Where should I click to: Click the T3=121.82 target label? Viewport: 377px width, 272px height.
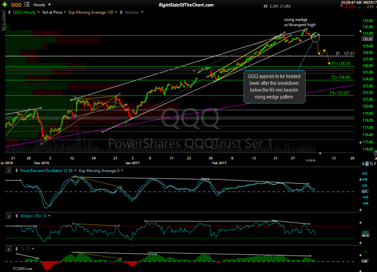click(339, 93)
